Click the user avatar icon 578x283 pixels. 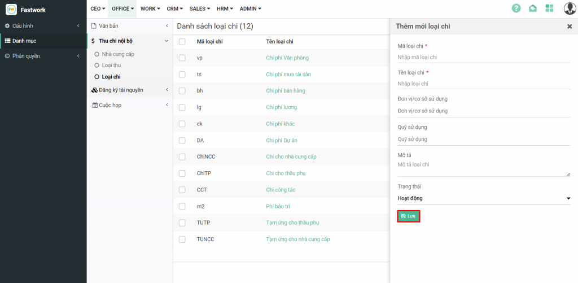coord(569,8)
